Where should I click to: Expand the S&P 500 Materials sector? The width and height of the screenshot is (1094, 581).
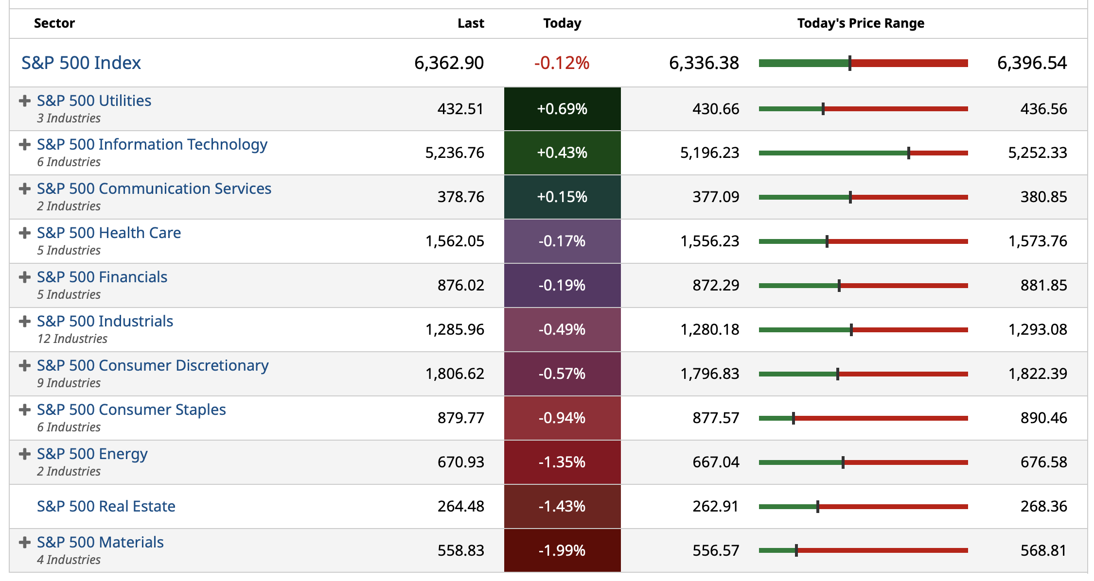pos(24,543)
